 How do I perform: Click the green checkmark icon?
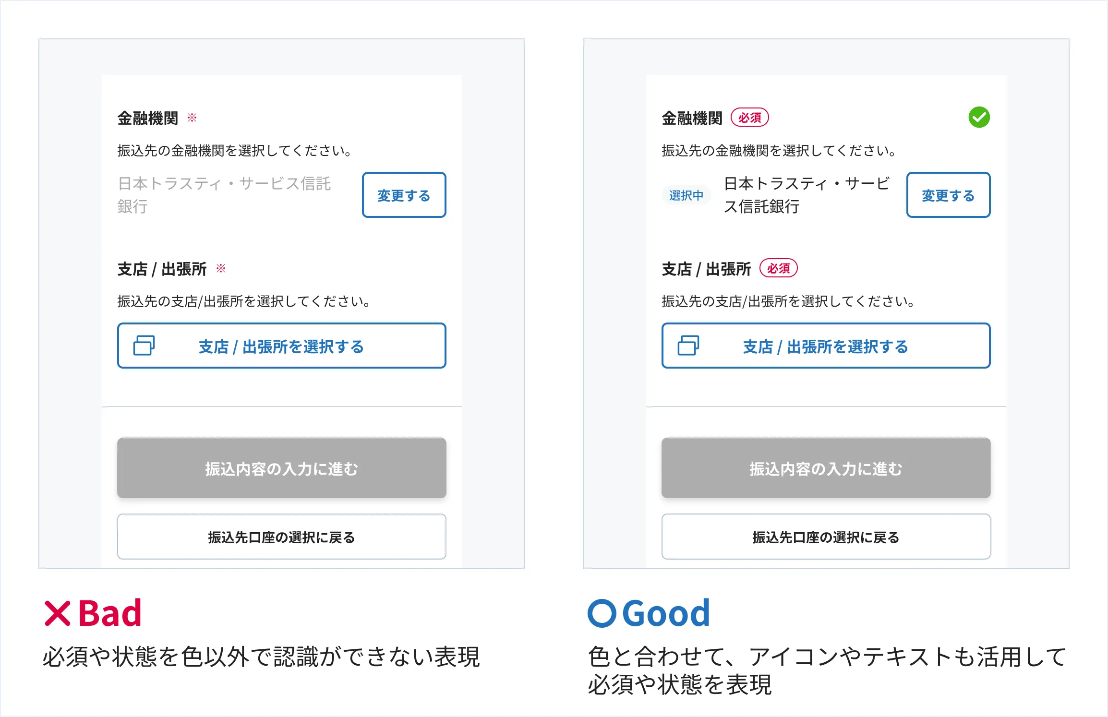(x=979, y=118)
